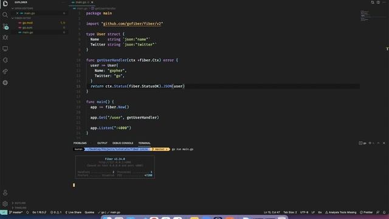Start Live Share from status bar
The height and width of the screenshot is (219, 389).
coord(73,212)
